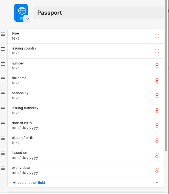Focus the full name text input

[82, 83]
